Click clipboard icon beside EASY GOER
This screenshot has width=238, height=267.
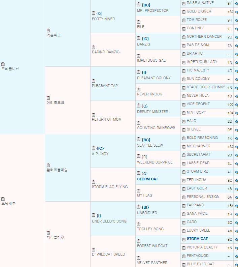point(184,188)
